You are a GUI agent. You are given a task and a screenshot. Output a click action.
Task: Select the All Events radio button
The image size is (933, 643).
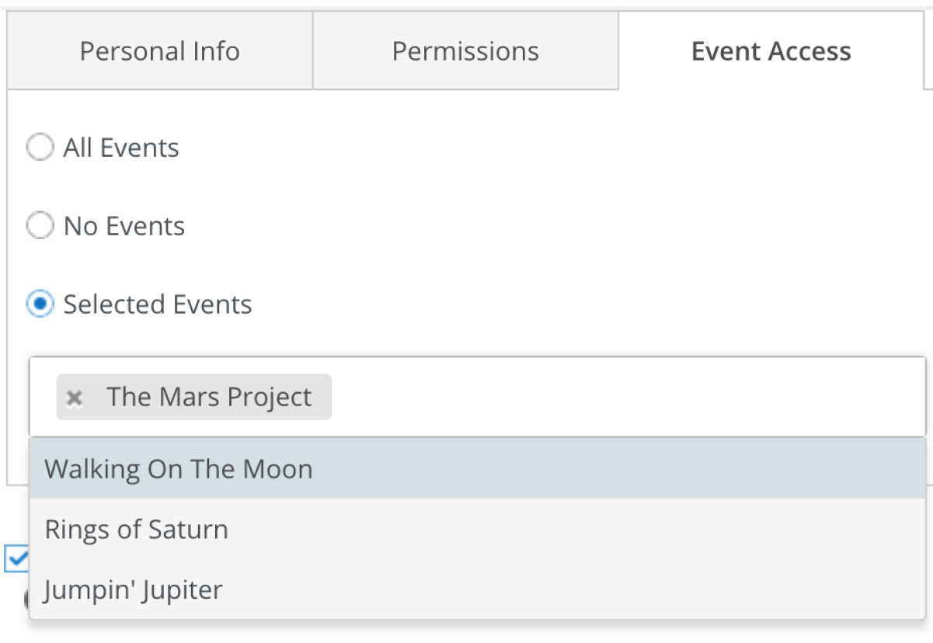tap(40, 148)
